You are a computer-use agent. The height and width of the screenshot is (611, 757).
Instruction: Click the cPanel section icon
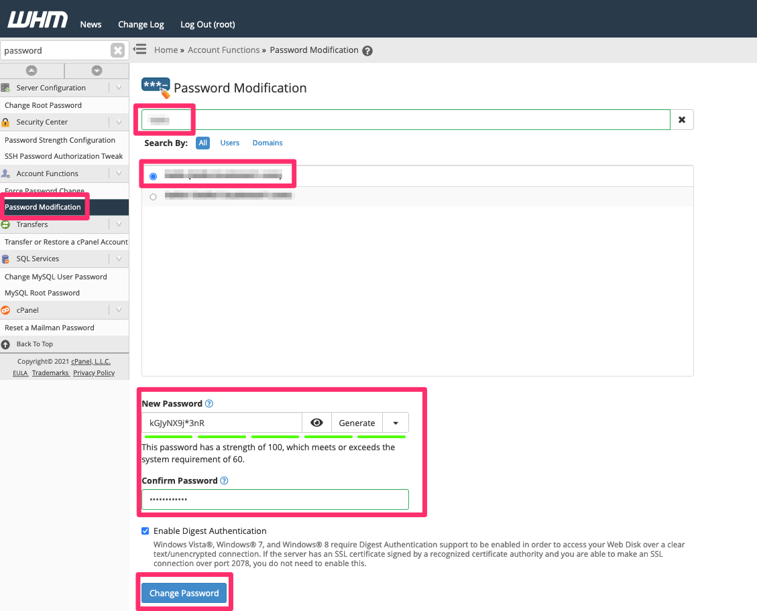pyautogui.click(x=5, y=310)
